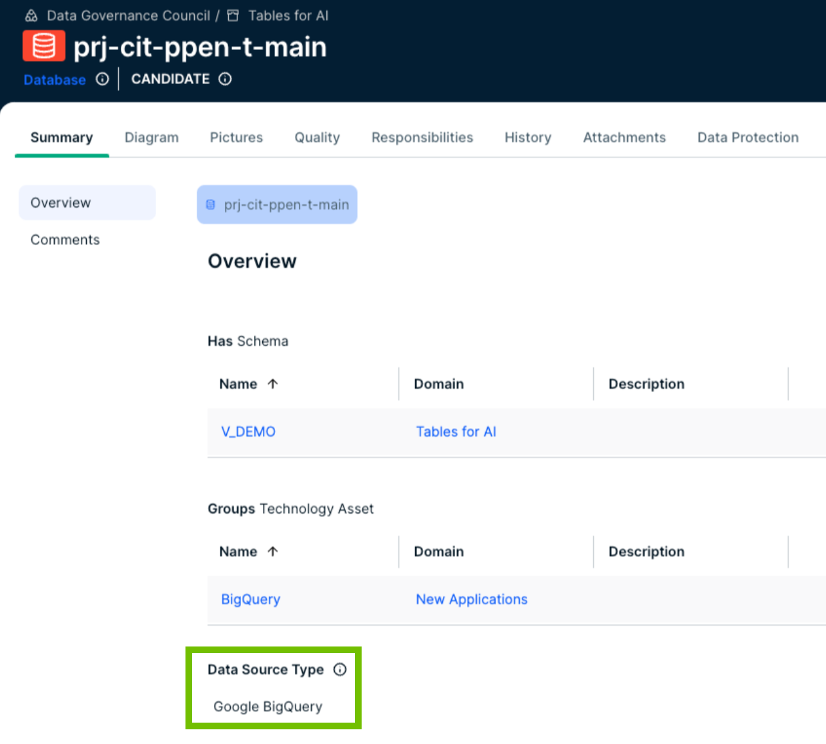Click the Data Governance Council community icon
The image size is (826, 744).
click(30, 15)
